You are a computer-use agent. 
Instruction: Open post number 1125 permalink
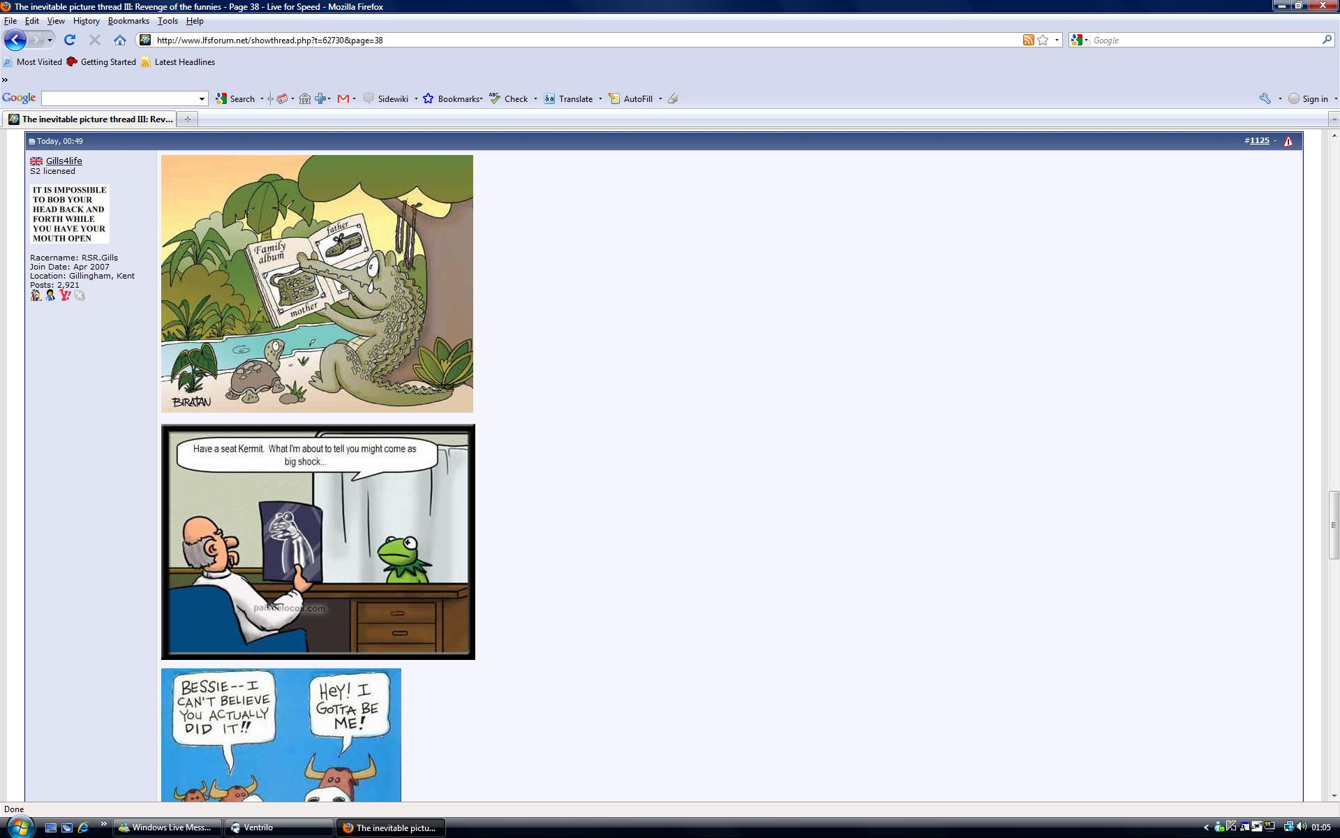click(x=1259, y=140)
